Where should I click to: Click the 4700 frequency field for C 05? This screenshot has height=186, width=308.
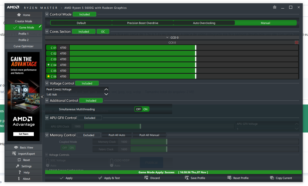coord(63,71)
